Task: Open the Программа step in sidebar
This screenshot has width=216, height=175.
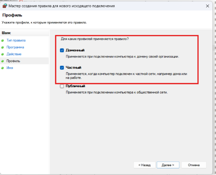Action: click(x=15, y=47)
